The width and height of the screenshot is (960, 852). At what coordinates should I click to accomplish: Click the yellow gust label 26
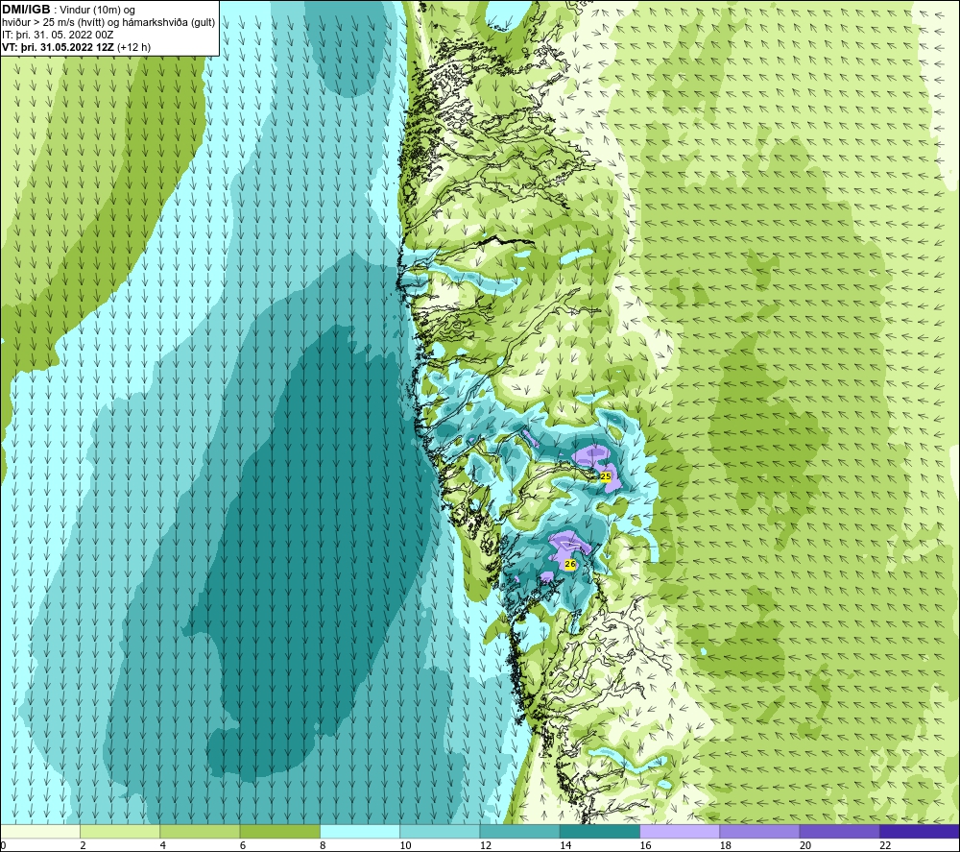tap(570, 564)
